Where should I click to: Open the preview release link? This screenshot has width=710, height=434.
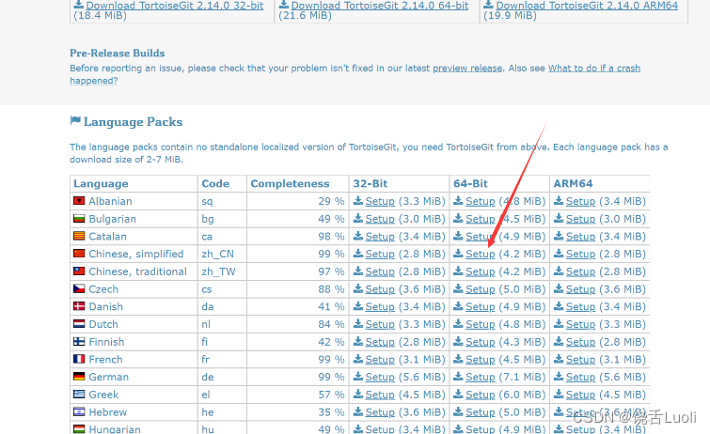pyautogui.click(x=467, y=68)
